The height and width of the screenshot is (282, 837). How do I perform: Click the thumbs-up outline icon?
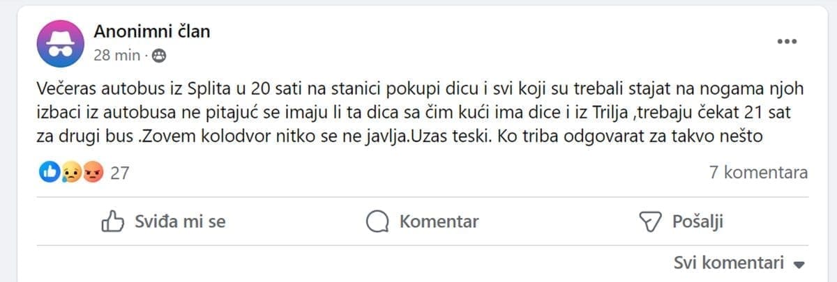(113, 222)
